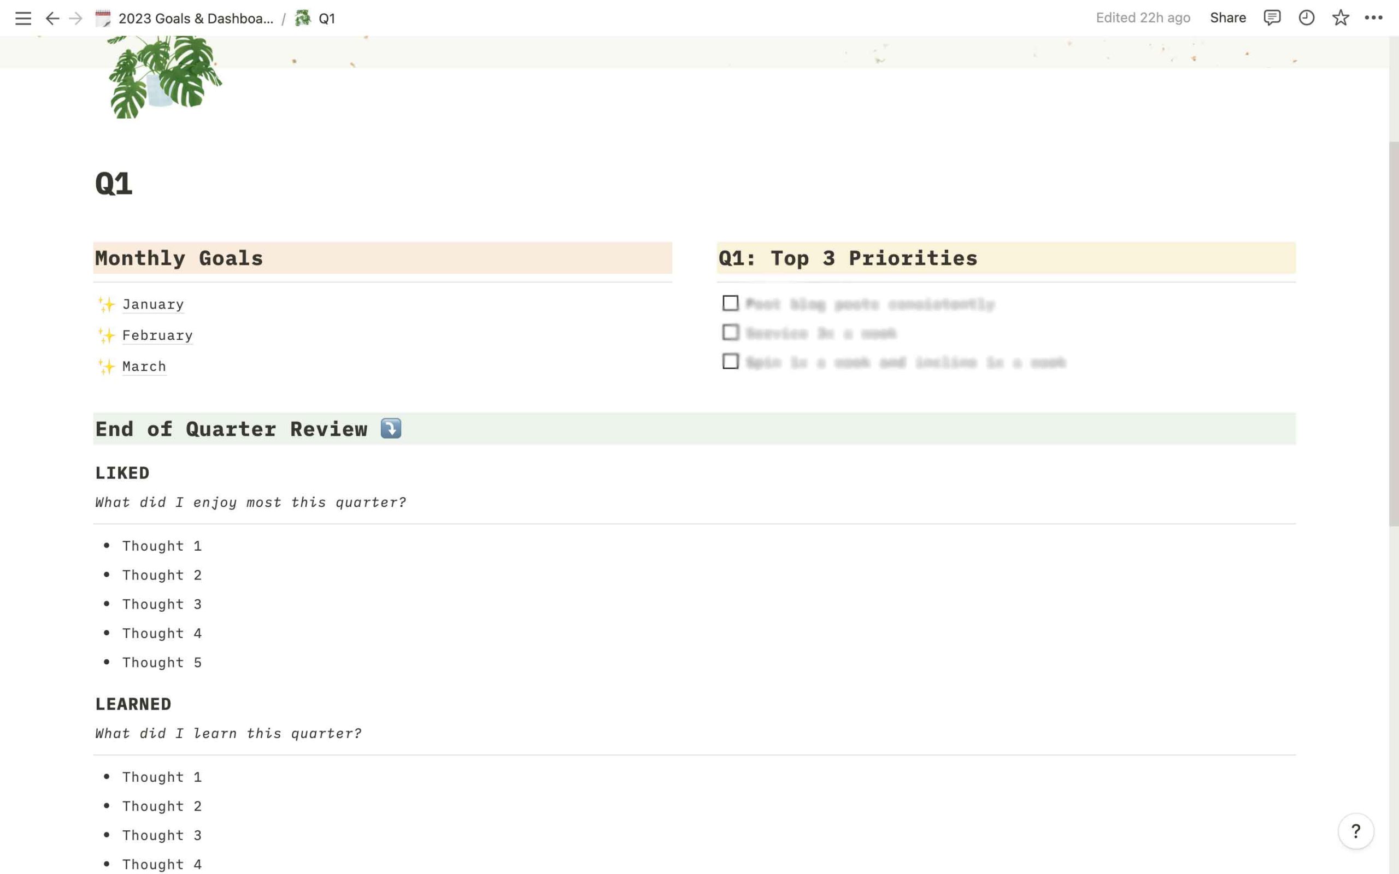1399x874 pixels.
Task: Expand February monthly goals page
Action: (x=157, y=334)
